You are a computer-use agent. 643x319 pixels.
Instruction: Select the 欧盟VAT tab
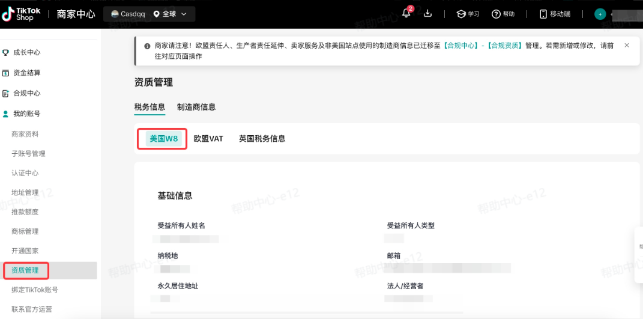(208, 139)
